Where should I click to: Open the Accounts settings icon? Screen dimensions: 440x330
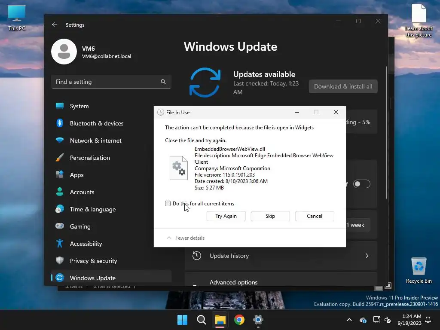59,192
